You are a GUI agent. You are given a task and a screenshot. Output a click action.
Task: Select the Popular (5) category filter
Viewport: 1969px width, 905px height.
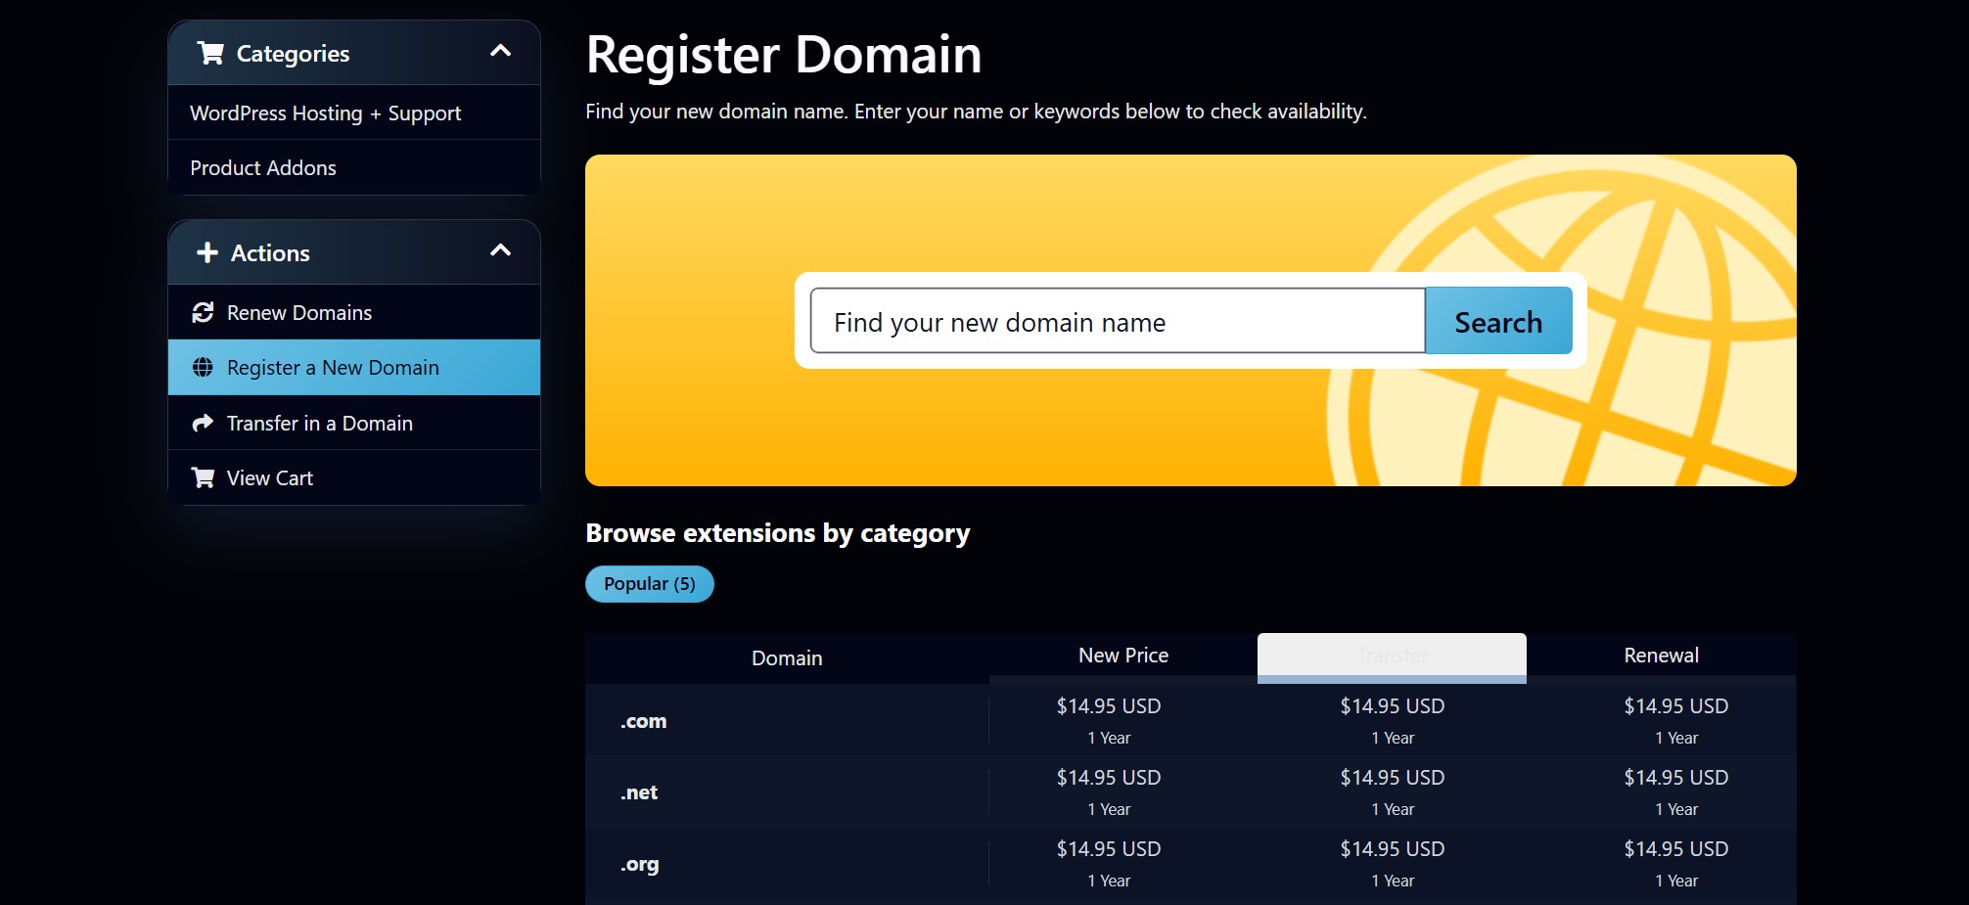649,584
